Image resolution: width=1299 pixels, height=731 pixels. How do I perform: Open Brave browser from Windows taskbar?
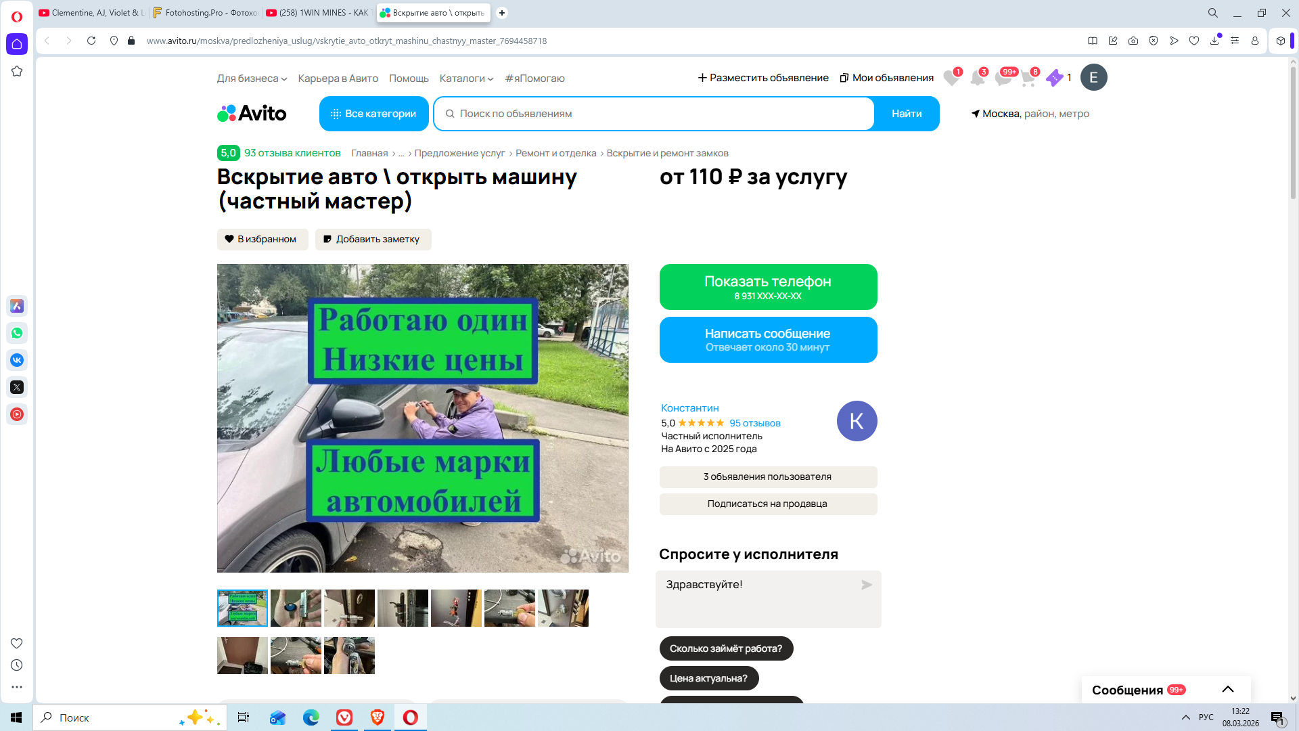378,717
